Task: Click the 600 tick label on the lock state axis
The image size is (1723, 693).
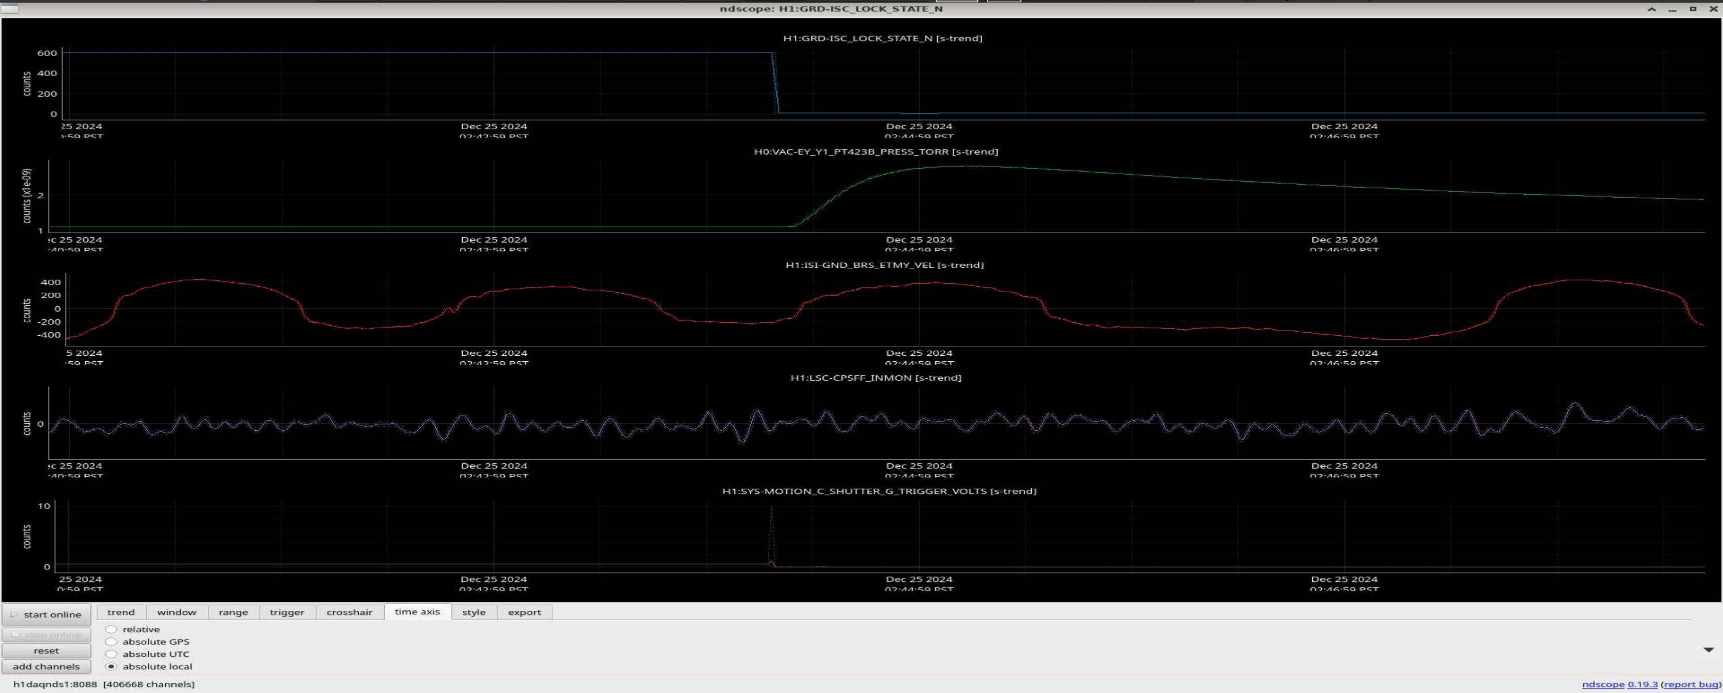Action: 47,53
